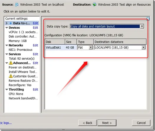Collapse the Throttling section

7,90
